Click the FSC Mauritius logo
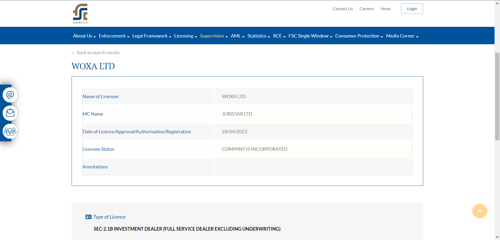Screen dimensions: 500x240 80,14
